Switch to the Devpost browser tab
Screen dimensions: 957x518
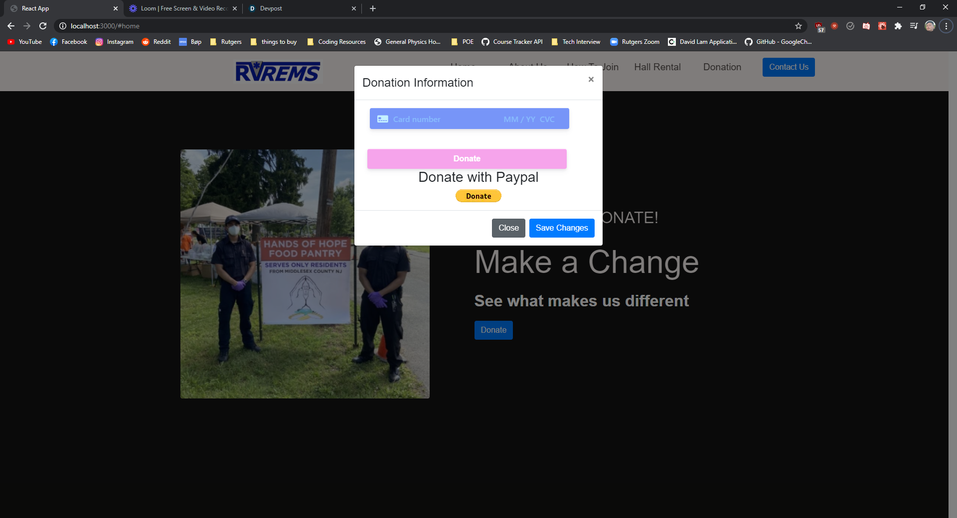(302, 8)
